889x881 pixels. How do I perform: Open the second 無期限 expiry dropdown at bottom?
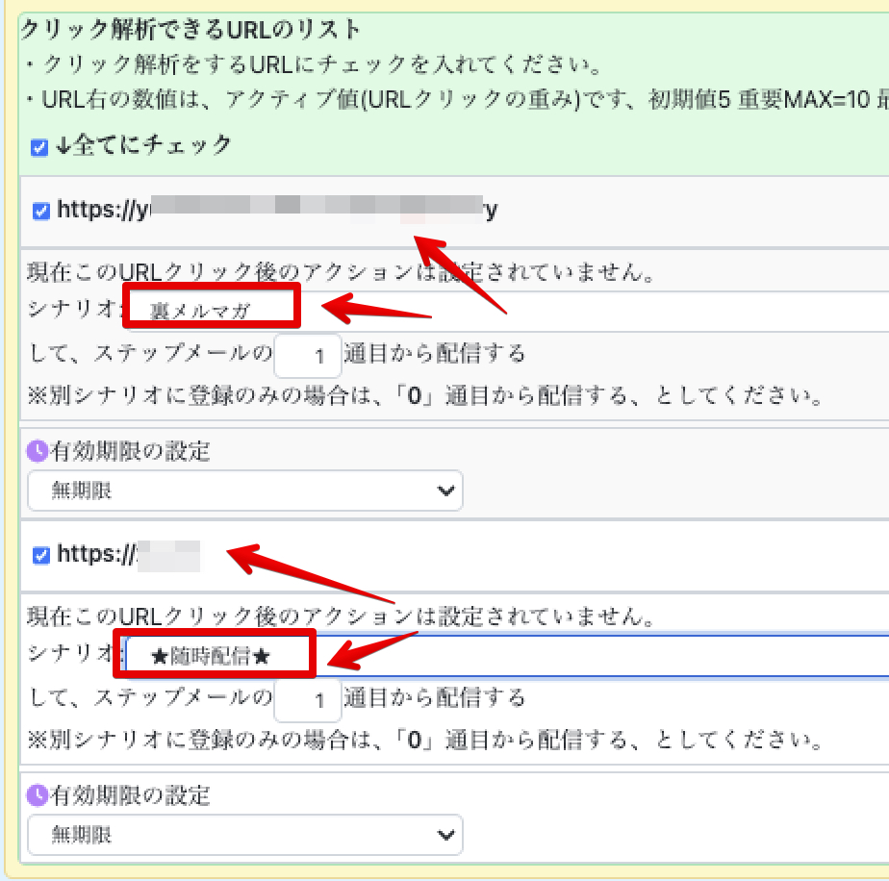(x=244, y=835)
